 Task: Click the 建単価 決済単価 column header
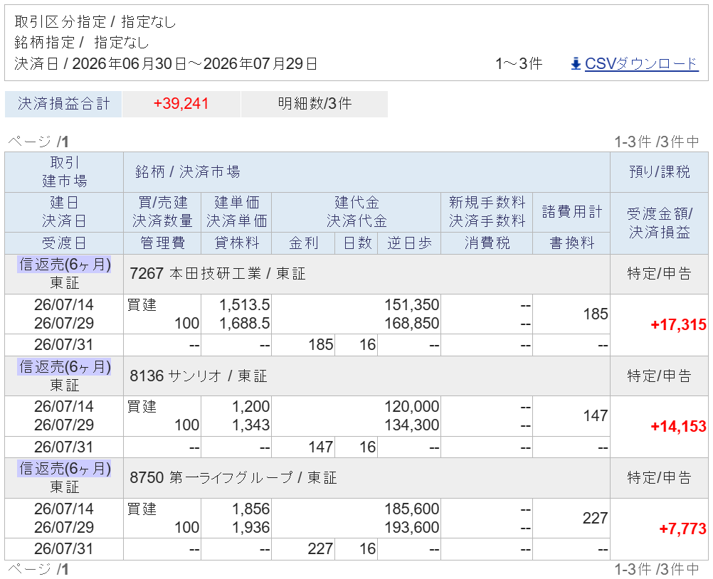click(236, 212)
